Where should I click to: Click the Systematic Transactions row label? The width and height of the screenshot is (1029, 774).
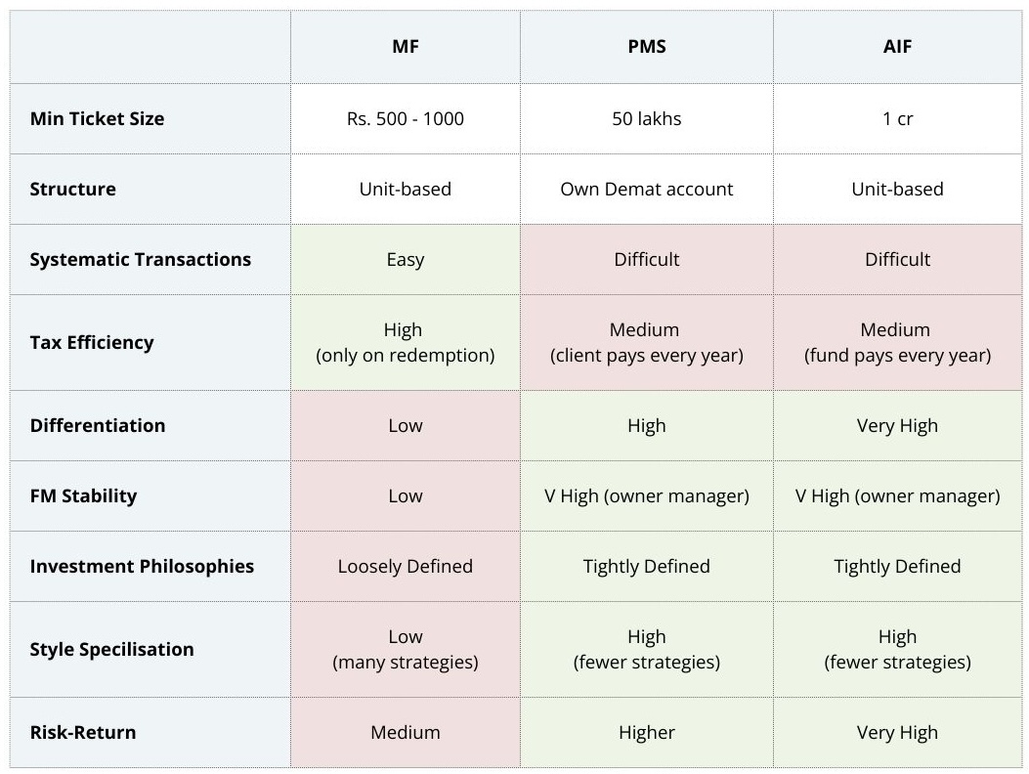pyautogui.click(x=140, y=259)
